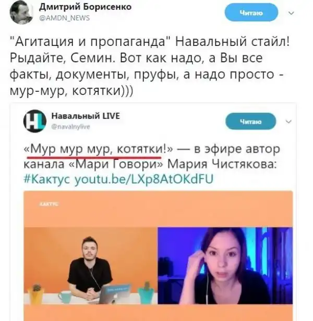Expand the chevron menu on Навальный LIVE tweet
The image size is (313, 321).
[288, 122]
